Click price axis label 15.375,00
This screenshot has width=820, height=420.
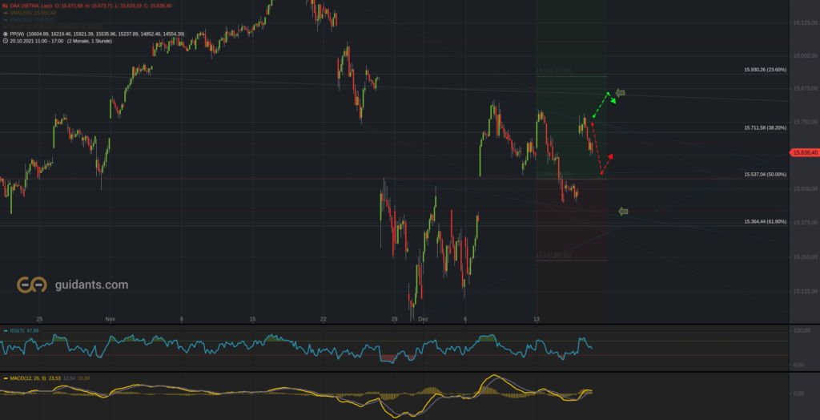(x=806, y=223)
